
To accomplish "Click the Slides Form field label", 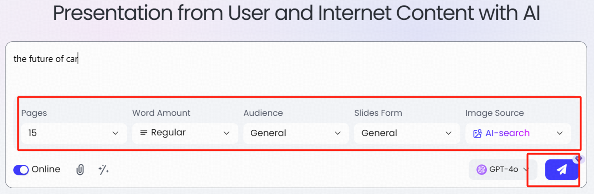I will [378, 113].
